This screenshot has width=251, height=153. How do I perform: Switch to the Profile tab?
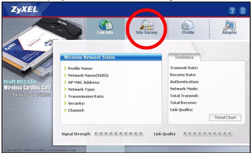coord(188,27)
